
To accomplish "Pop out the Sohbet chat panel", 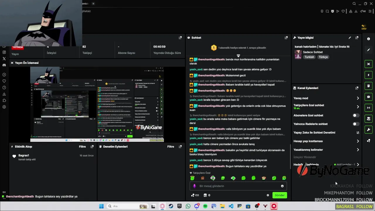I will coord(286,38).
